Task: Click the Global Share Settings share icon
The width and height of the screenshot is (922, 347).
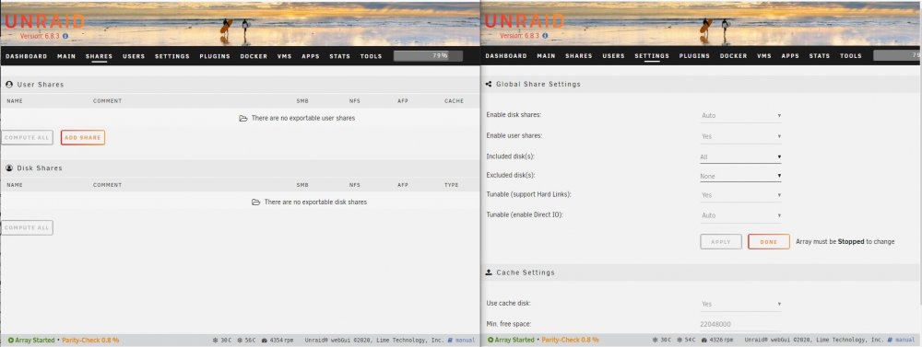Action: pos(489,84)
